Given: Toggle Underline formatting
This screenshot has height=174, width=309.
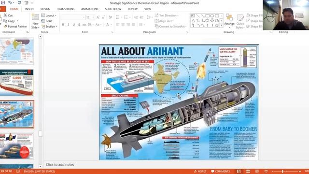Looking at the screenshot, I should (x=74, y=25).
